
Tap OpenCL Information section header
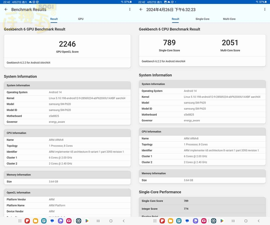point(67,193)
